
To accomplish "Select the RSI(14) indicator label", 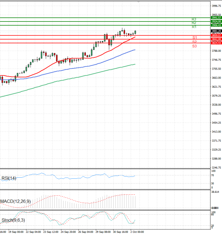I will [9, 178].
